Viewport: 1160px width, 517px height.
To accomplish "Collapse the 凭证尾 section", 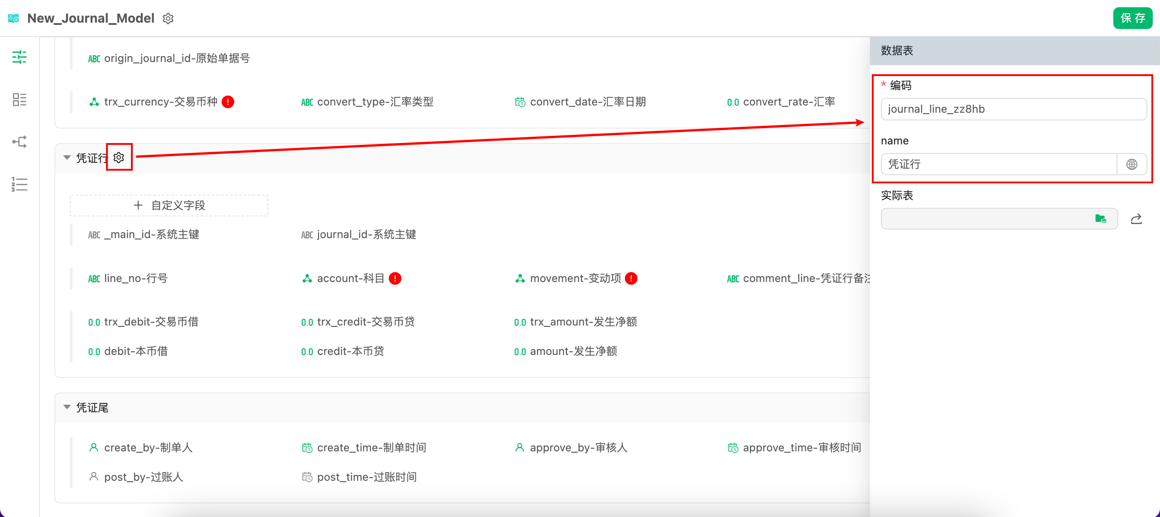I will (x=67, y=407).
